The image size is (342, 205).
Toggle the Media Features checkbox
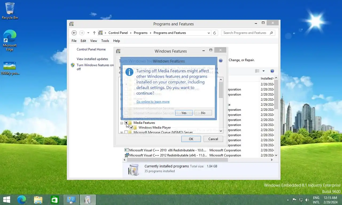point(126,123)
